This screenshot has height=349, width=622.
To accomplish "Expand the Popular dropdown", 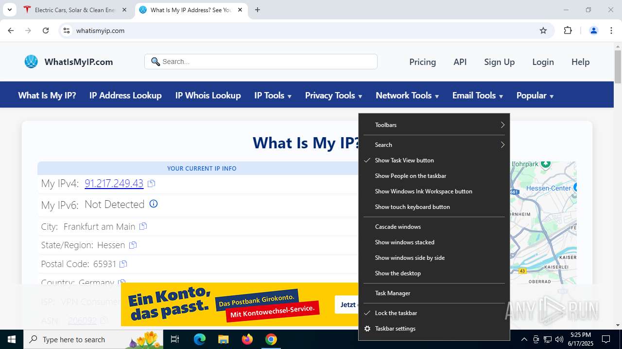I will point(535,95).
